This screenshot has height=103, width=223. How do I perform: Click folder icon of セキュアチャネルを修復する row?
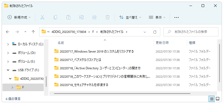56,85
